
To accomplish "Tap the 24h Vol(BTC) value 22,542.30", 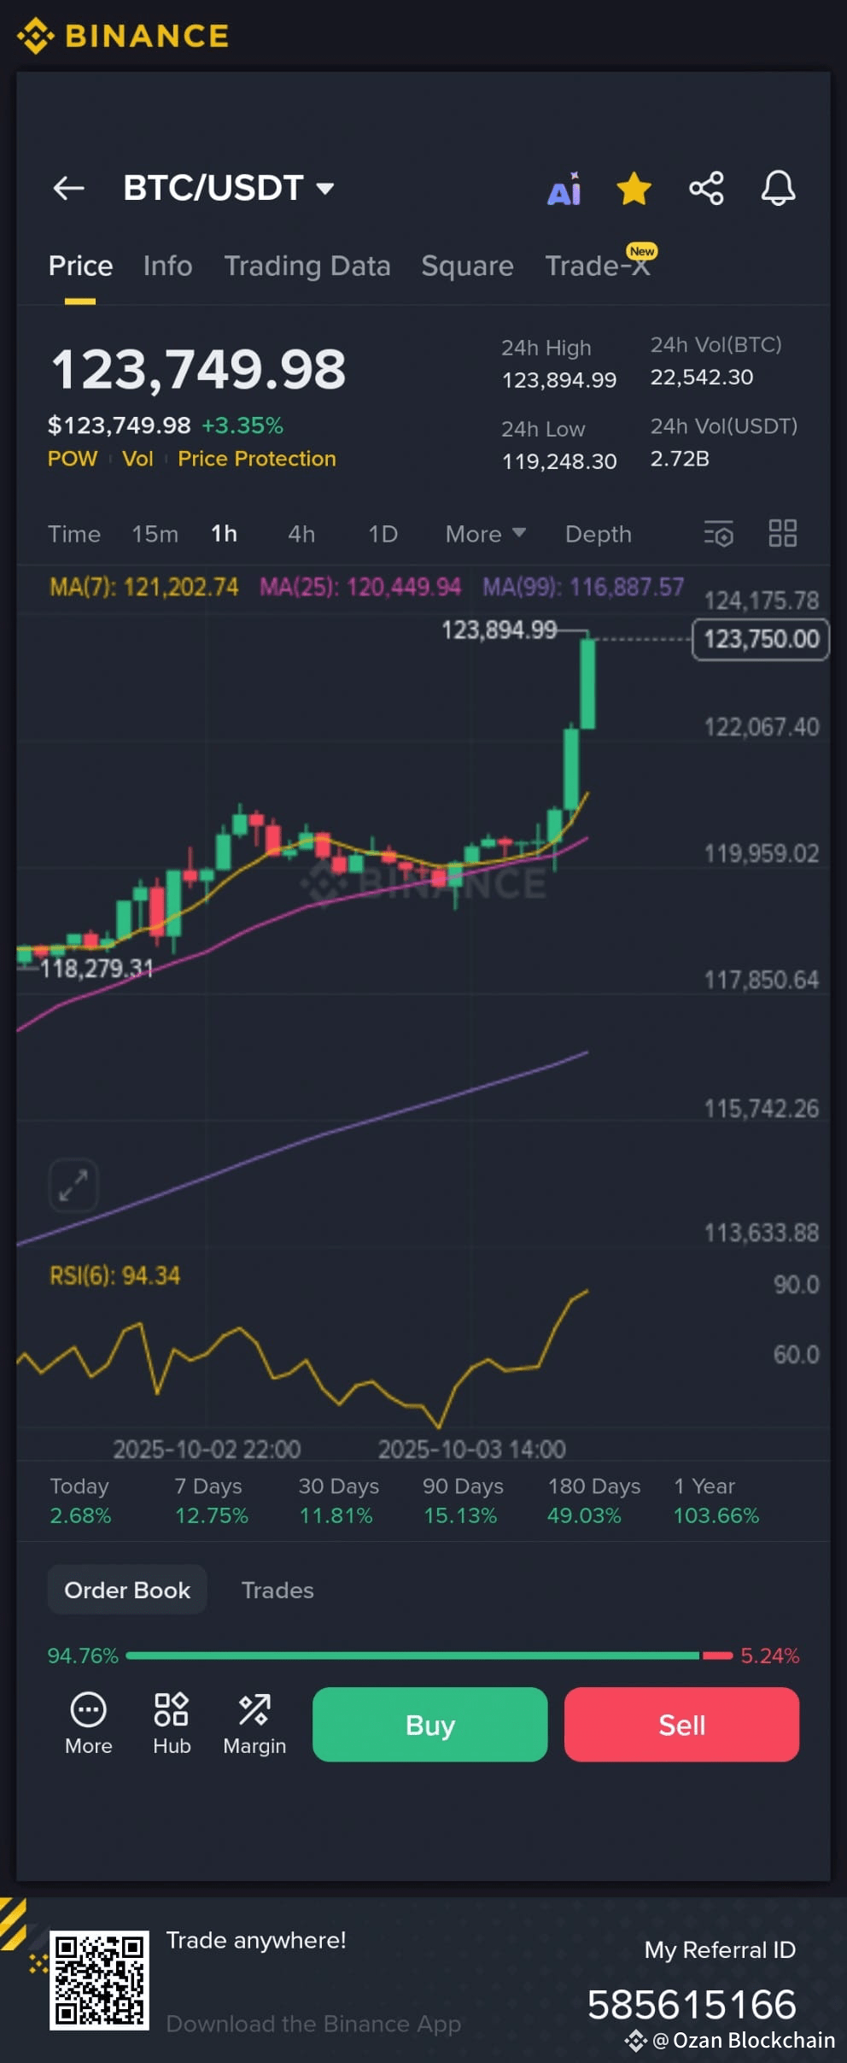I will point(702,377).
